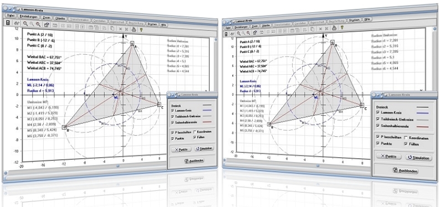440x207 pixels.
Task: Click the zoom-out magnifier in right window
Action: click(x=249, y=32)
